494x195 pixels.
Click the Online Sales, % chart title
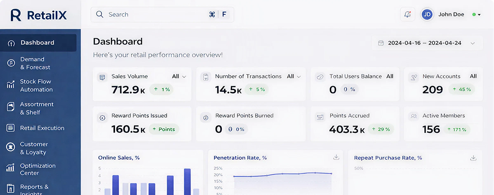[119, 158]
